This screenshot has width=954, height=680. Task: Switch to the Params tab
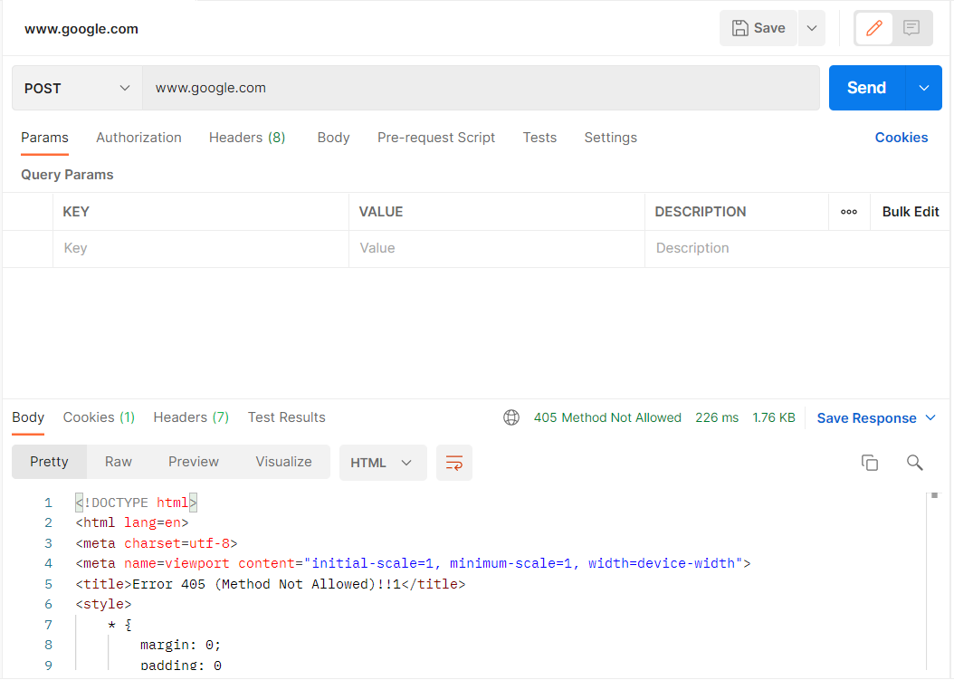(44, 138)
